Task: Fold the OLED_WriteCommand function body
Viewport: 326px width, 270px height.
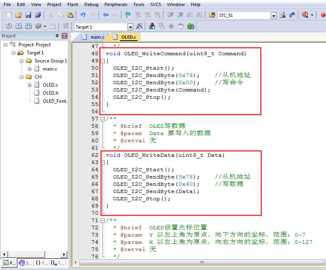Action: (102, 61)
